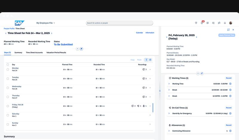The height and width of the screenshot is (140, 239).
Task: Expand the Working Time 8:00 AM entry
Action: (x=169, y=84)
